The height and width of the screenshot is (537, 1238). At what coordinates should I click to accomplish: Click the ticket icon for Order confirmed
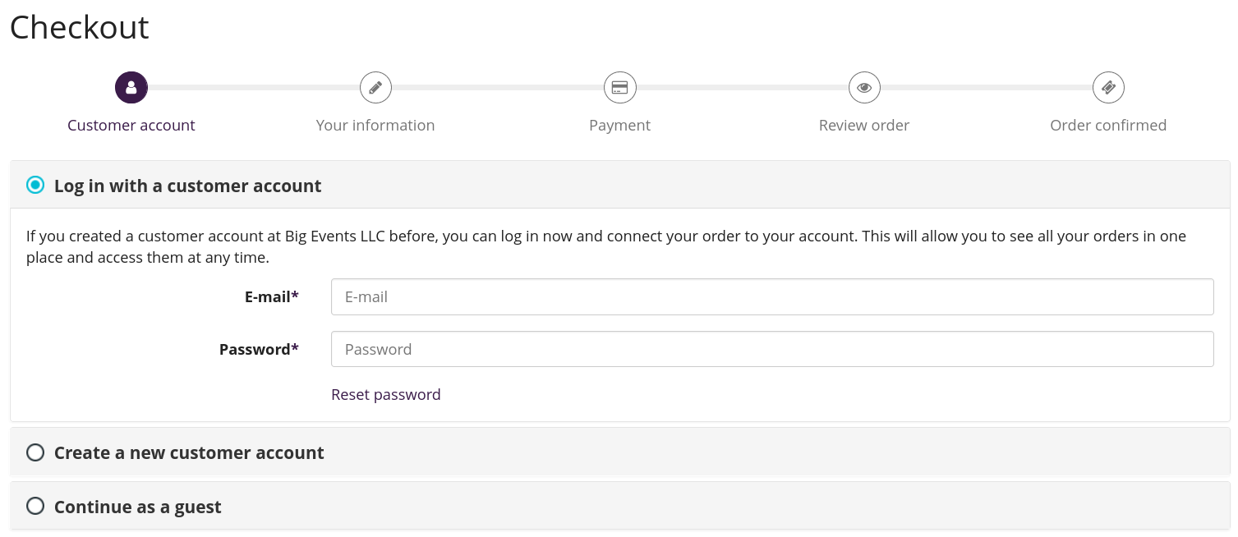tap(1108, 87)
